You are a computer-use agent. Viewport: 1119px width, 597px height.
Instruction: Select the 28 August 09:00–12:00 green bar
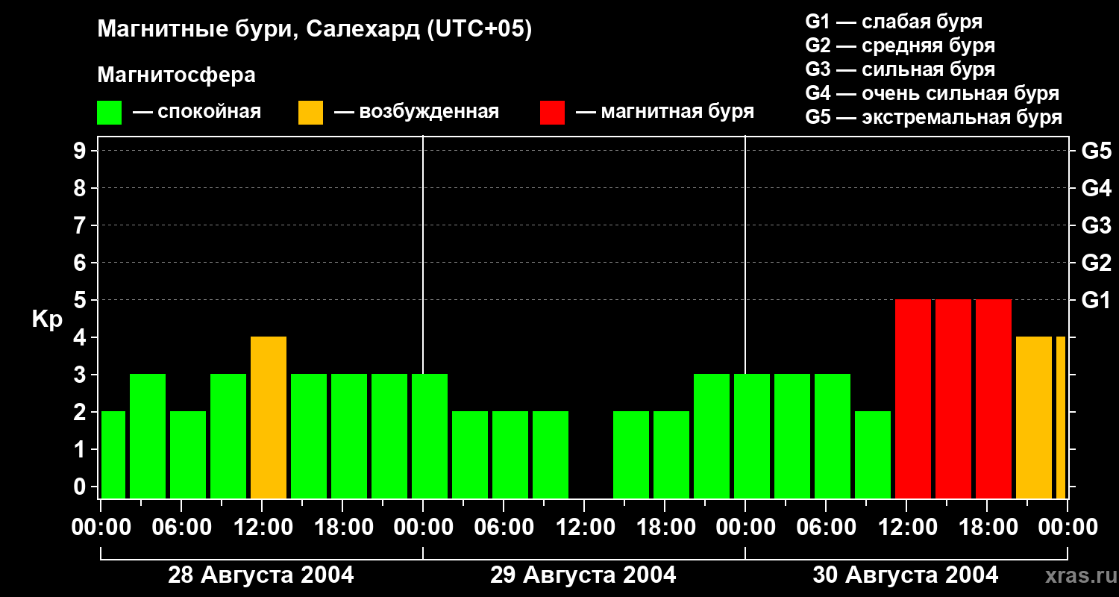(x=228, y=437)
